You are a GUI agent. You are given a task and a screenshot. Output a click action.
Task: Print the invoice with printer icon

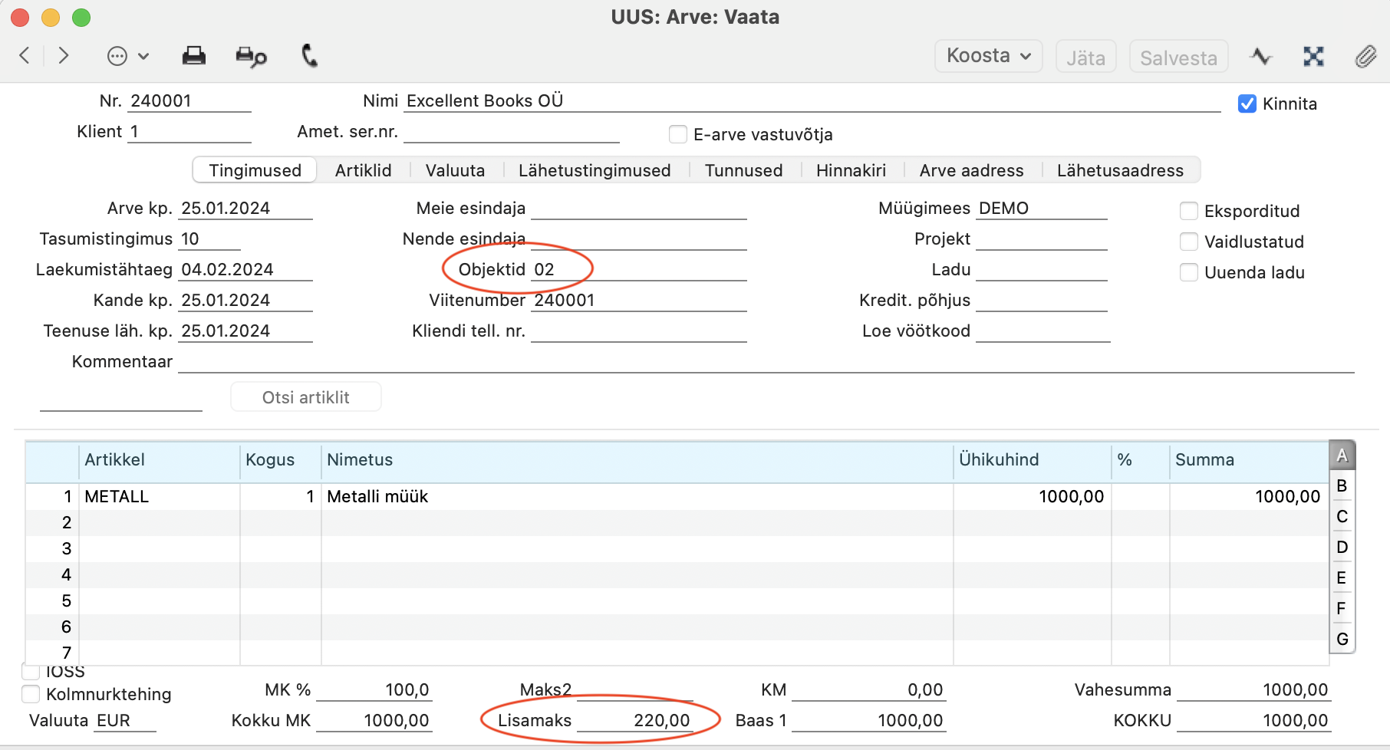tap(193, 55)
